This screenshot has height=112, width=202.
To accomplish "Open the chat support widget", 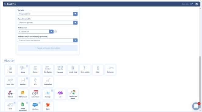I will point(196,106).
